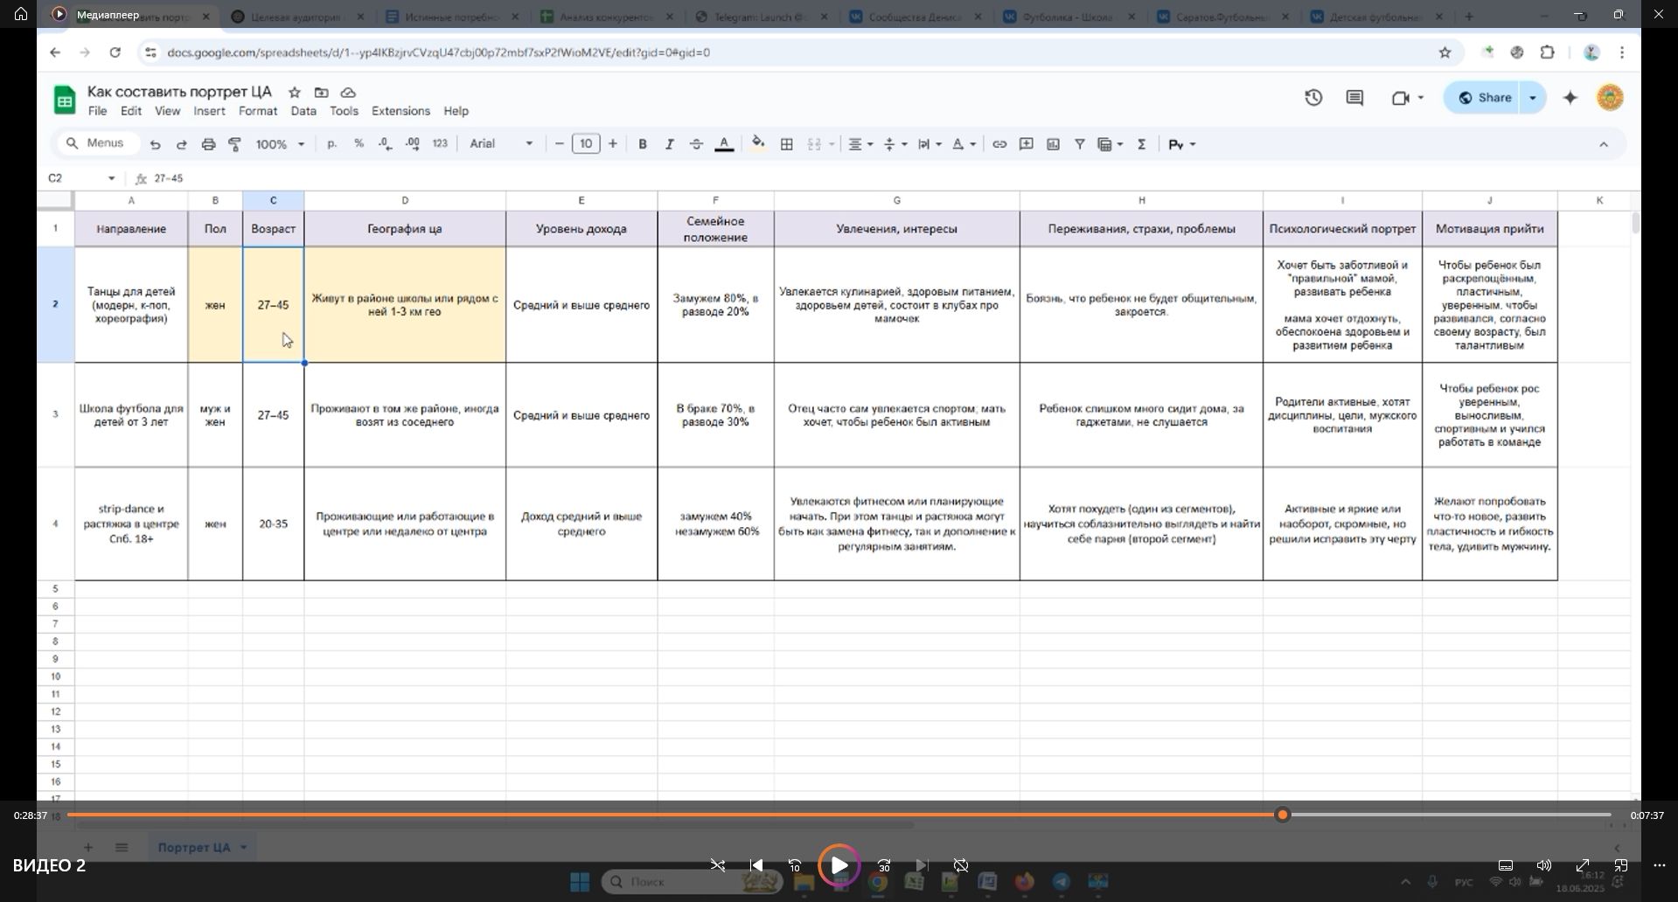Toggle italic formatting
The width and height of the screenshot is (1678, 902).
pyautogui.click(x=670, y=144)
